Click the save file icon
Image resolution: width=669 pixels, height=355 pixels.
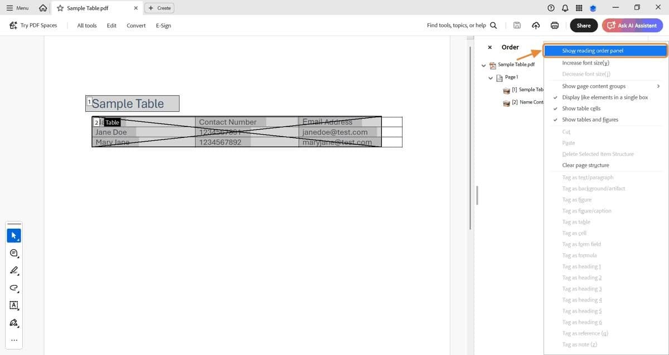point(516,25)
